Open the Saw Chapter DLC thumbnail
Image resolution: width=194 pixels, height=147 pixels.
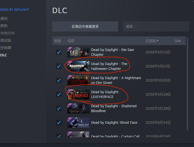[78, 52]
